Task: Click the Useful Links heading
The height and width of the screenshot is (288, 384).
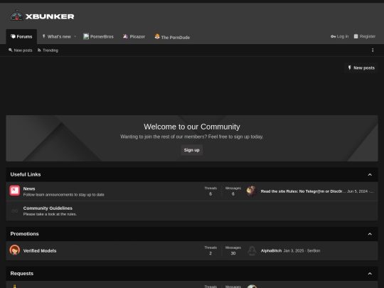Action: pyautogui.click(x=26, y=174)
